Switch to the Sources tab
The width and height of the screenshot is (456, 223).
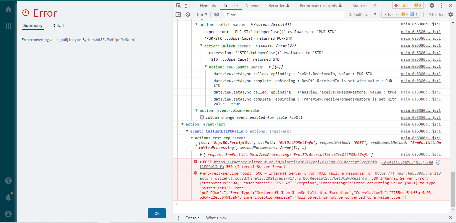[360, 5]
